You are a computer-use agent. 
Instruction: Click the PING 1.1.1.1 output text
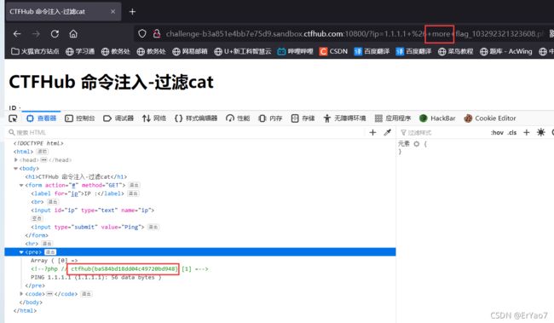click(x=95, y=278)
